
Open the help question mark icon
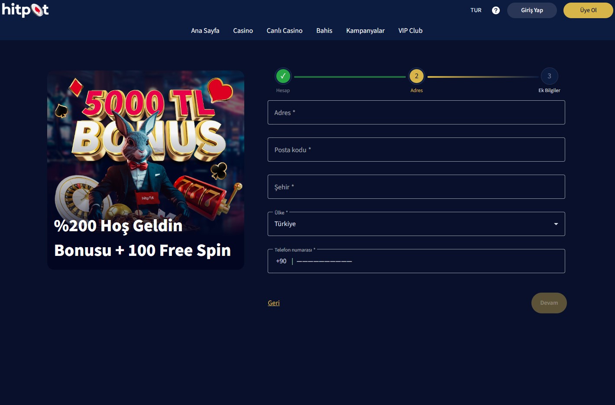tap(496, 10)
